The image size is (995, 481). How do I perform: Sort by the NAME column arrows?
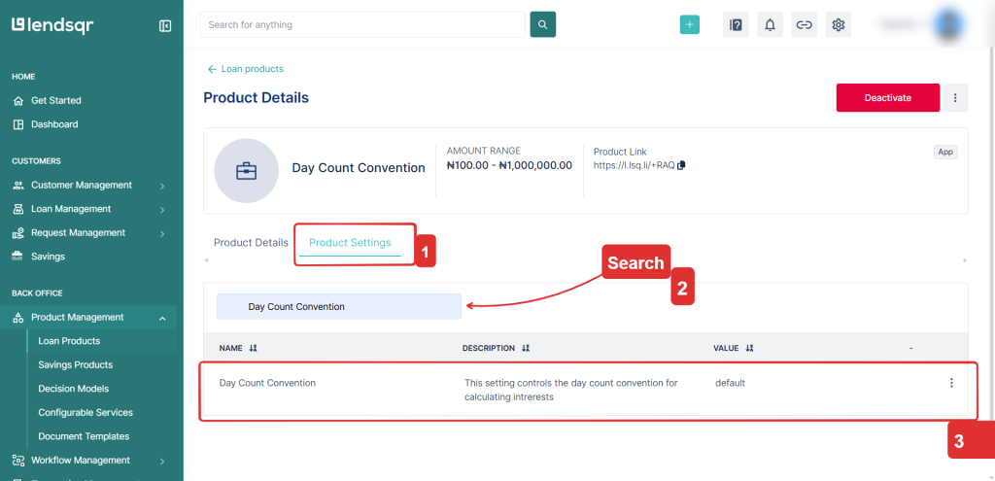tap(254, 349)
